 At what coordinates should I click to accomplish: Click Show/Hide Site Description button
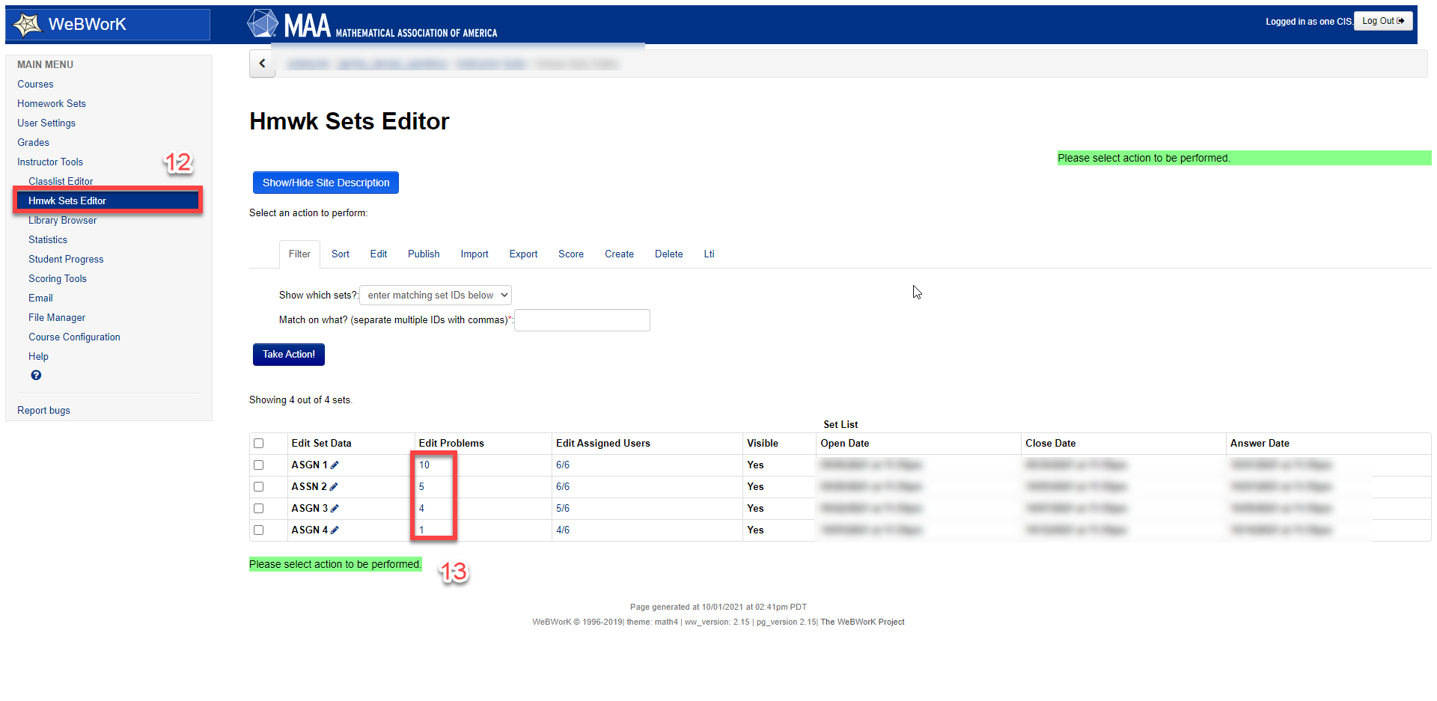tap(326, 183)
